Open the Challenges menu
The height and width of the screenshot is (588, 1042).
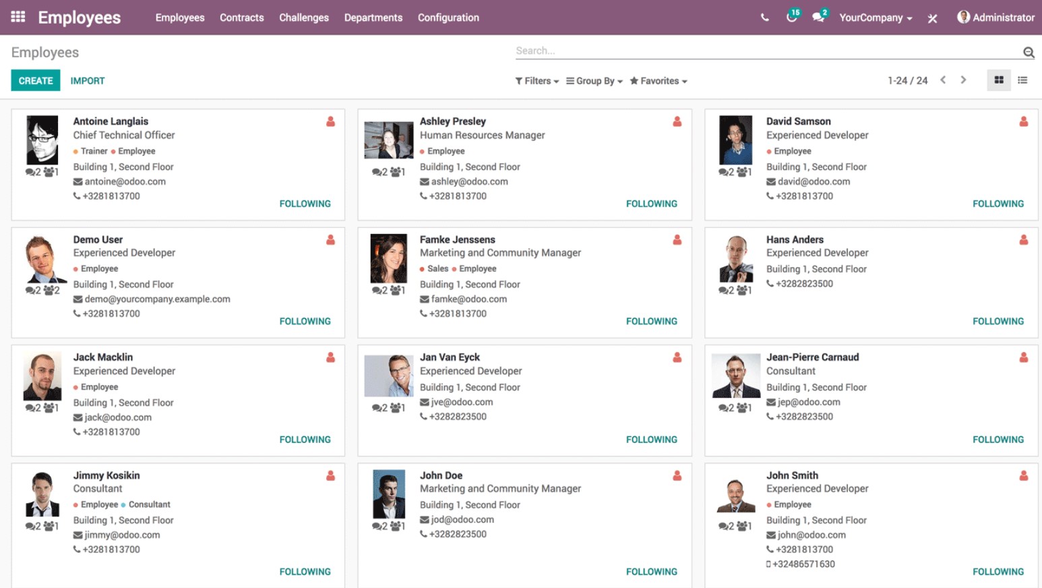tap(304, 18)
